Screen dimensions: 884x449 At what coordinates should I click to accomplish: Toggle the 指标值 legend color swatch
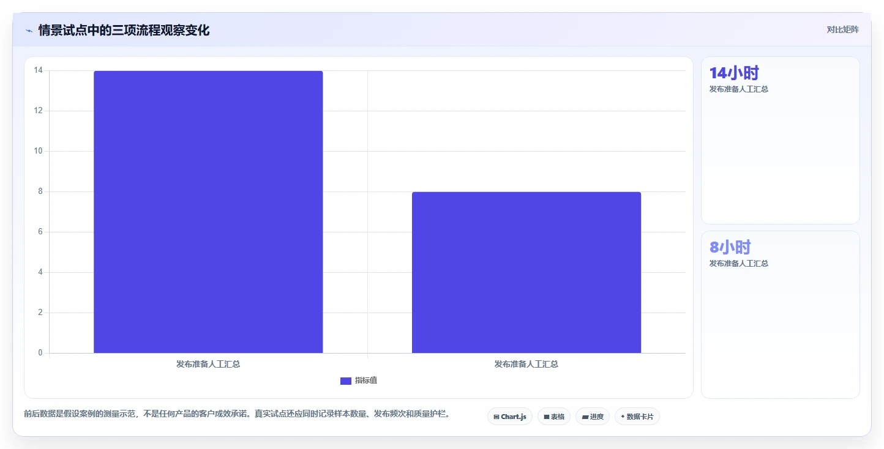click(346, 380)
